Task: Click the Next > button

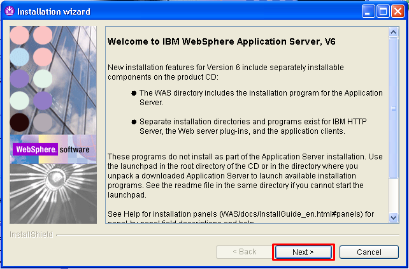Action: [303, 252]
